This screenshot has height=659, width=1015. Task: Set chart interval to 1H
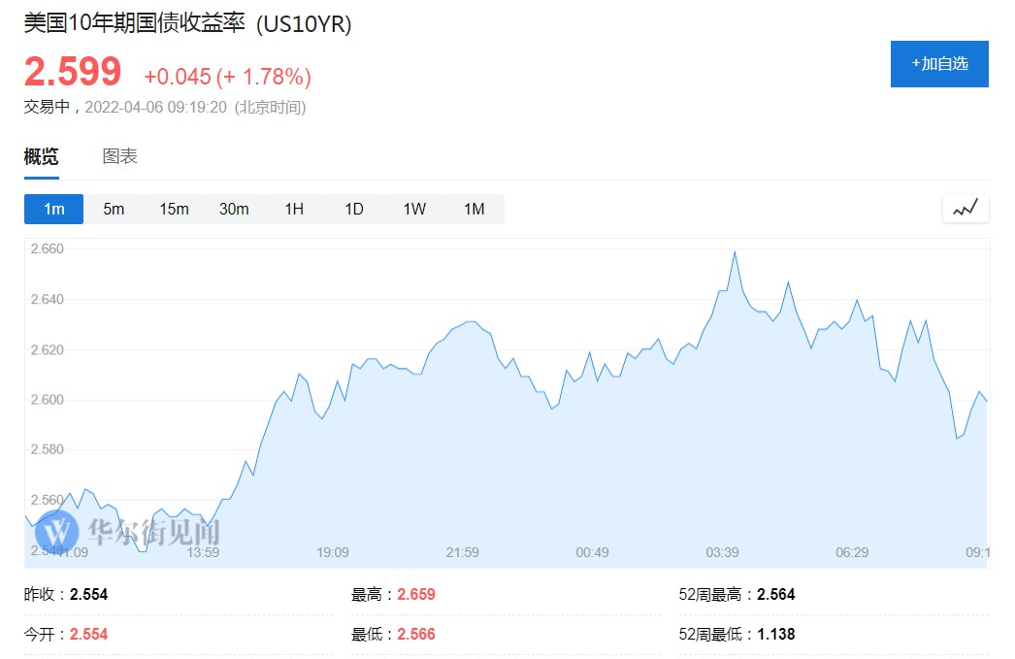point(294,209)
